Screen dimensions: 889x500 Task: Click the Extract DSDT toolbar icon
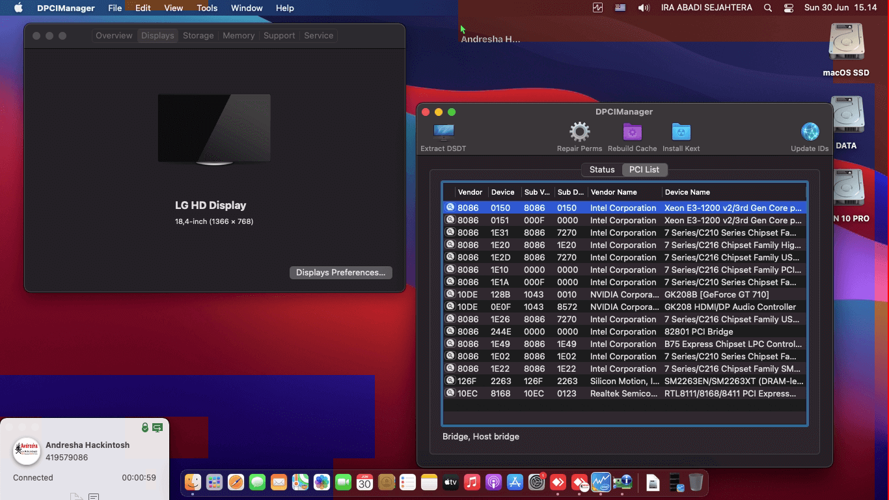(443, 132)
